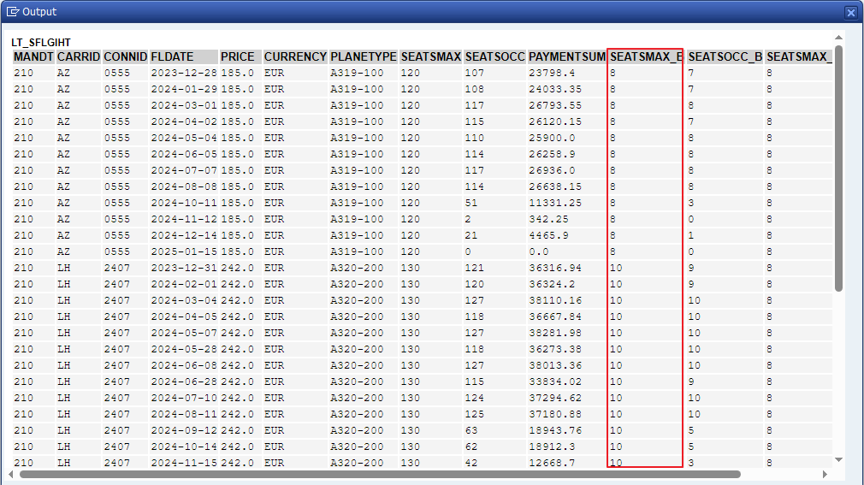The height and width of the screenshot is (485, 864).
Task: Click the payment sum 12668.7
Action: [552, 463]
